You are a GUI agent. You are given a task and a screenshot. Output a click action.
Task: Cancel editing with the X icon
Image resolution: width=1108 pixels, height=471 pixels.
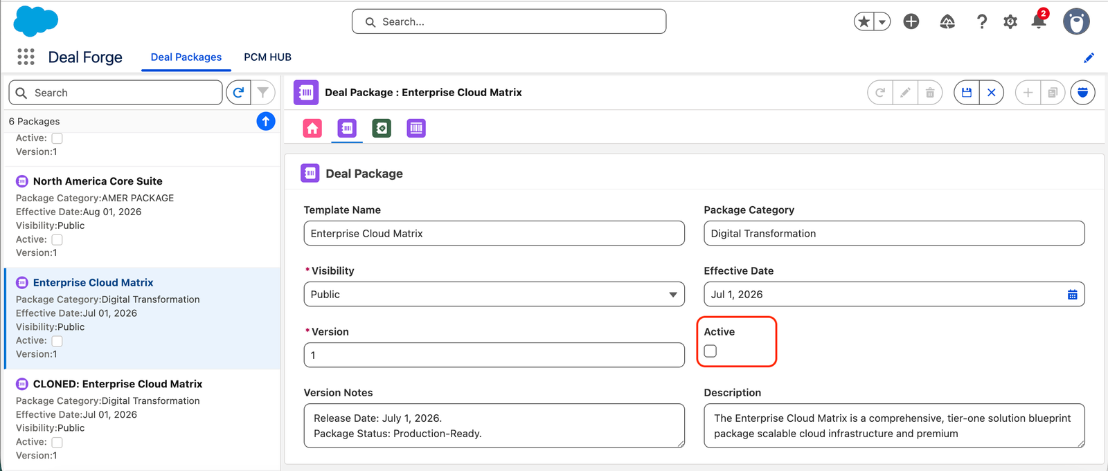click(992, 93)
